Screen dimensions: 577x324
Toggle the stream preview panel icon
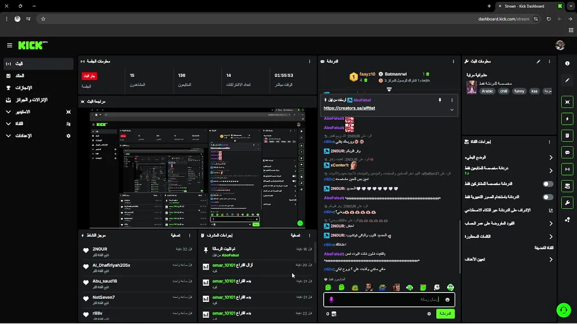click(567, 102)
